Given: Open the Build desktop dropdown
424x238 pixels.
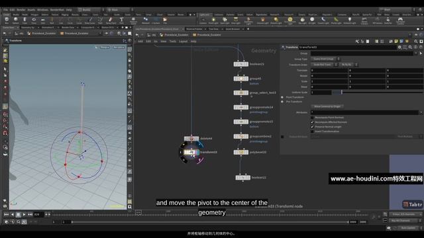Looking at the screenshot, I should [x=91, y=10].
